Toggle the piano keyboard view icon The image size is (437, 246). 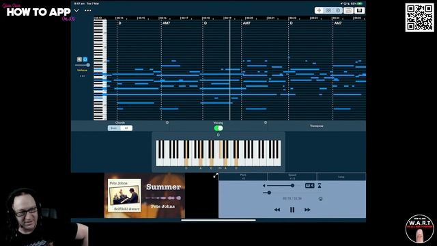pyautogui.click(x=360, y=11)
